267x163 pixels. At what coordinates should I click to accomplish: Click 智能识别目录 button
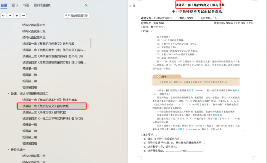point(77,16)
